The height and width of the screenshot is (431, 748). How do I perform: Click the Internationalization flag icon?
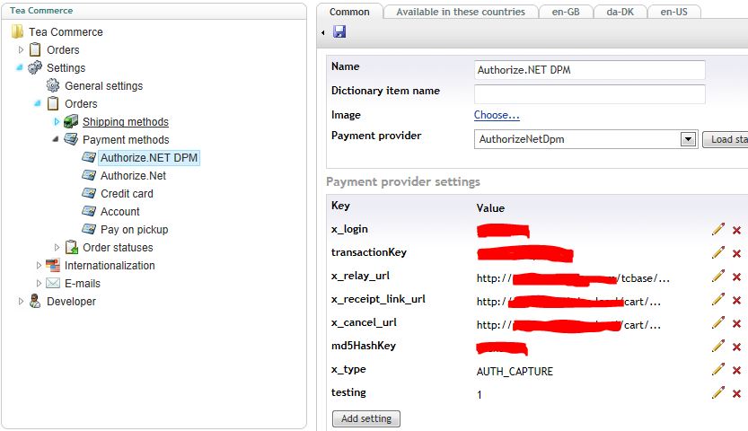[53, 265]
